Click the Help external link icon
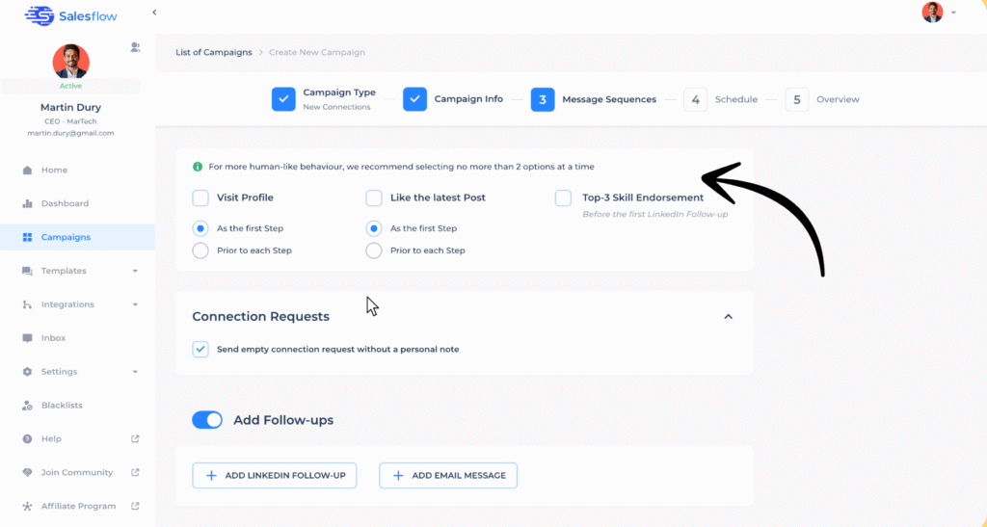 tap(135, 439)
